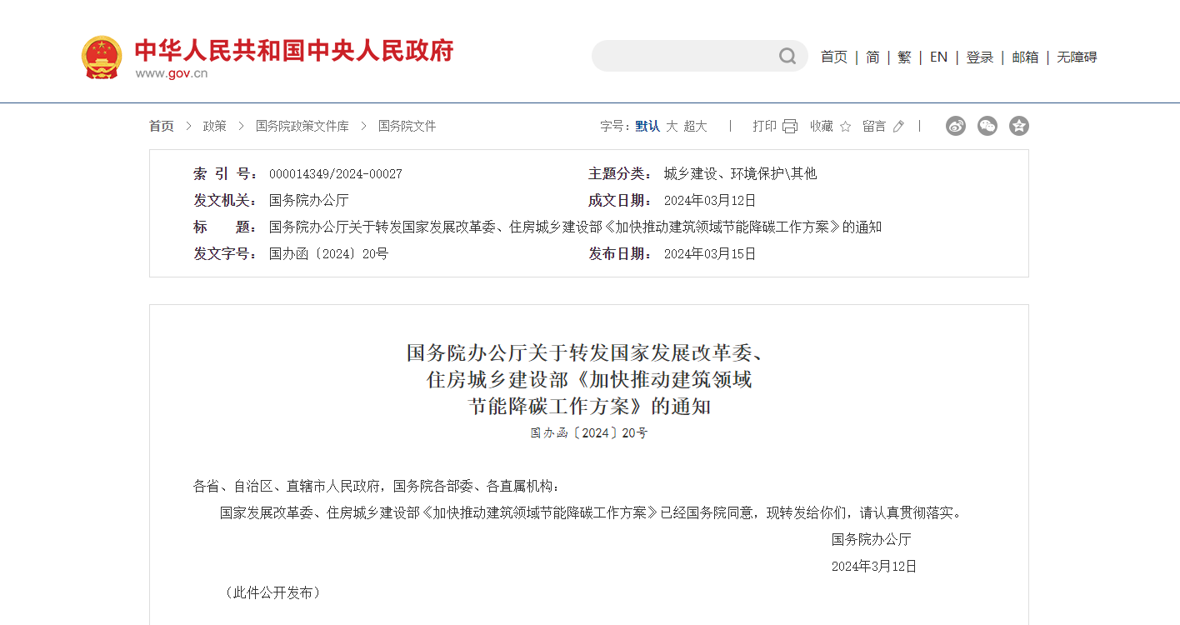Click the printer icon next to 打印
Viewport: 1180px width, 625px height.
[x=790, y=126]
